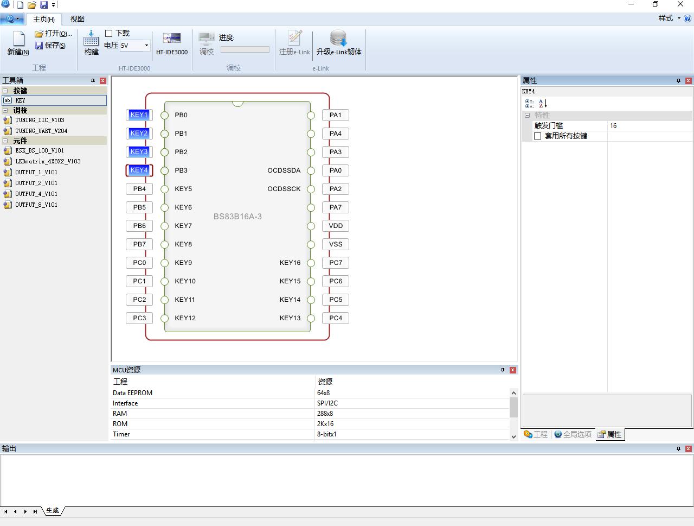Edit the 触发门槛 value field
This screenshot has height=526, width=694.
click(650, 126)
